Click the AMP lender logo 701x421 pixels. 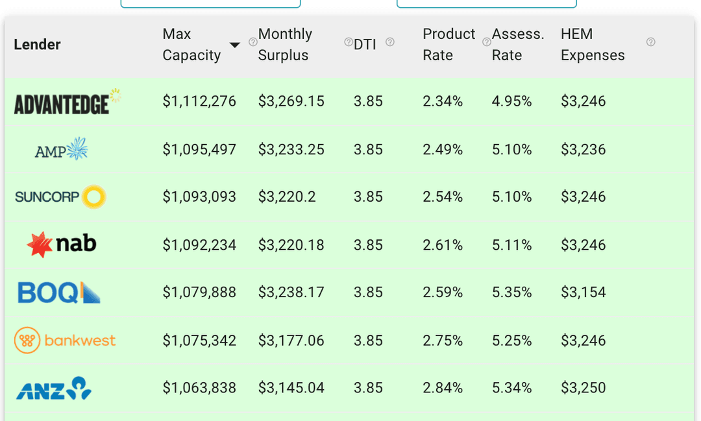(x=61, y=149)
